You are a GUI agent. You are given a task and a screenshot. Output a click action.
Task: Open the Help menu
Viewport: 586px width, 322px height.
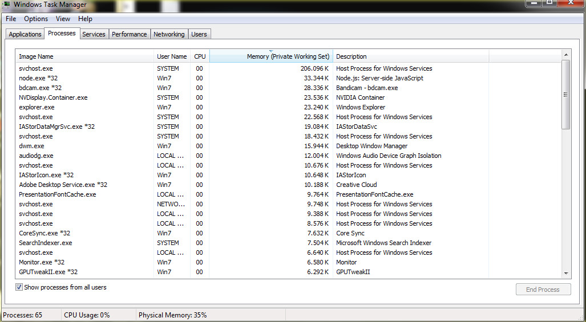[85, 19]
